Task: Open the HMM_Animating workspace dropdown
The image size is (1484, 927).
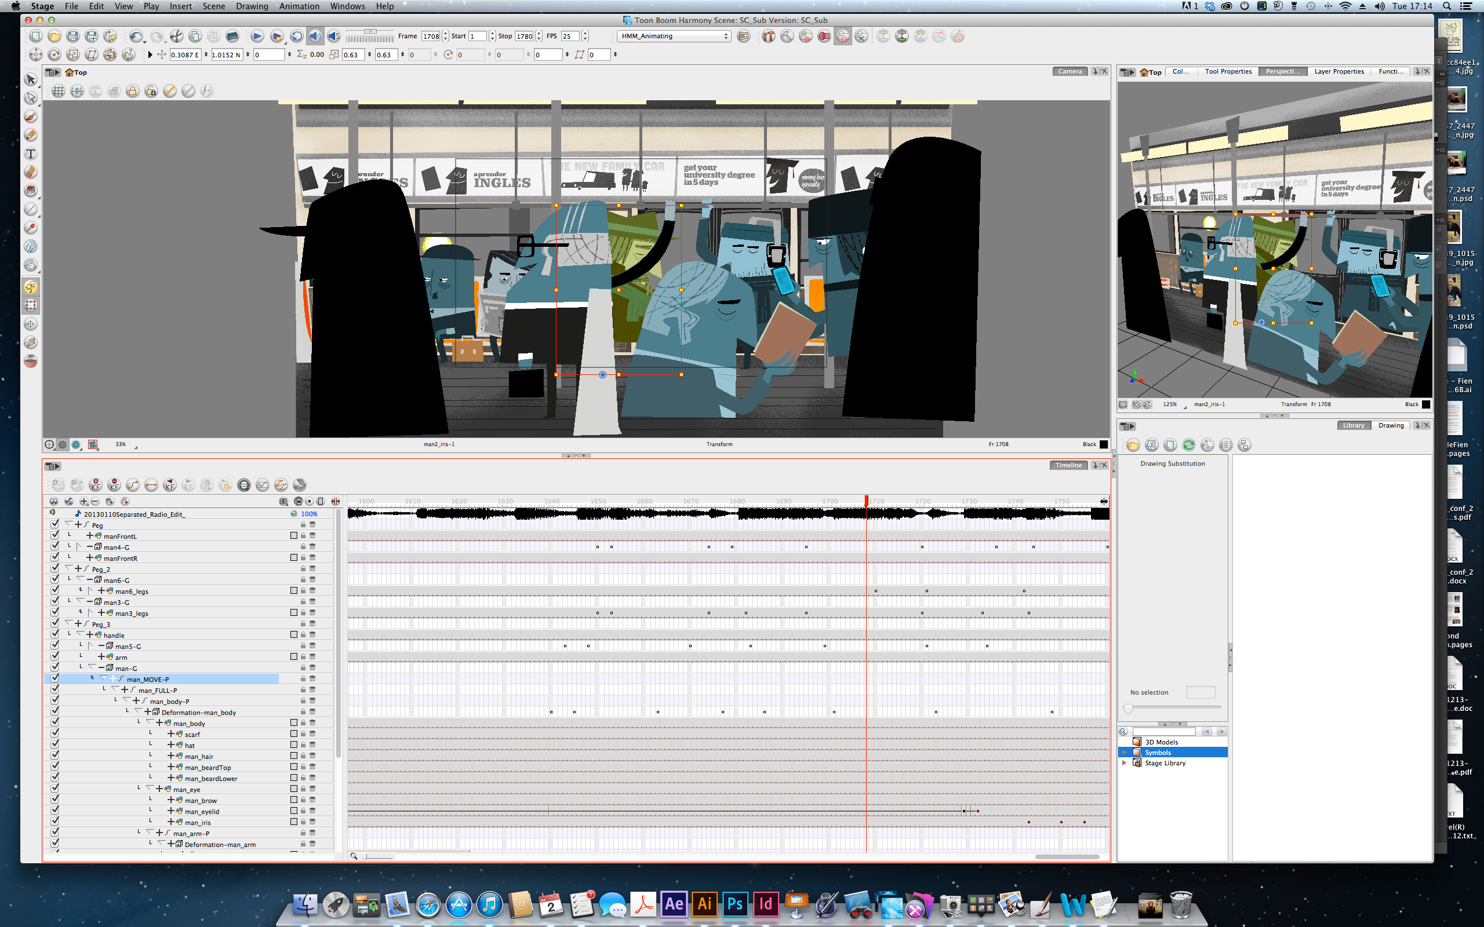Action: pyautogui.click(x=674, y=36)
